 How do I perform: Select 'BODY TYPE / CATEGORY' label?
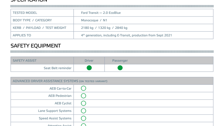point(32,20)
